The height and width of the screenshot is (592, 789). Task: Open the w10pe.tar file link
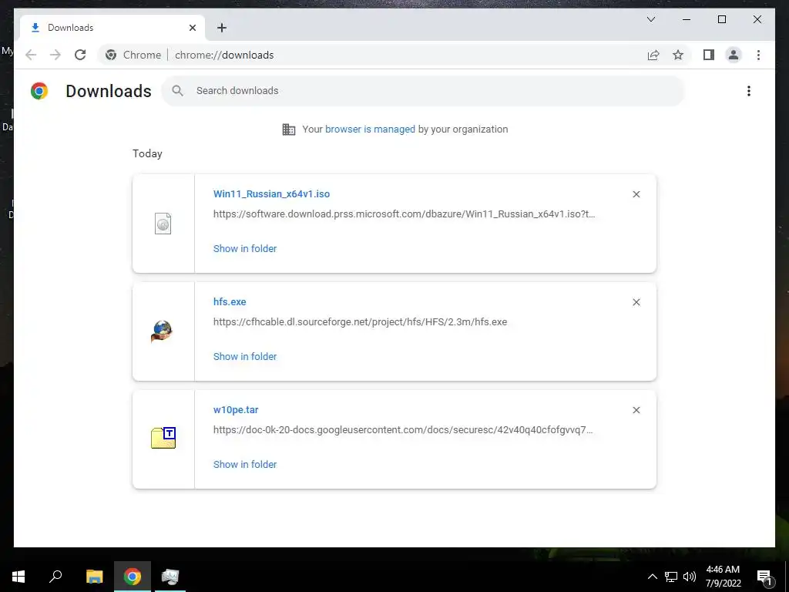tap(236, 410)
